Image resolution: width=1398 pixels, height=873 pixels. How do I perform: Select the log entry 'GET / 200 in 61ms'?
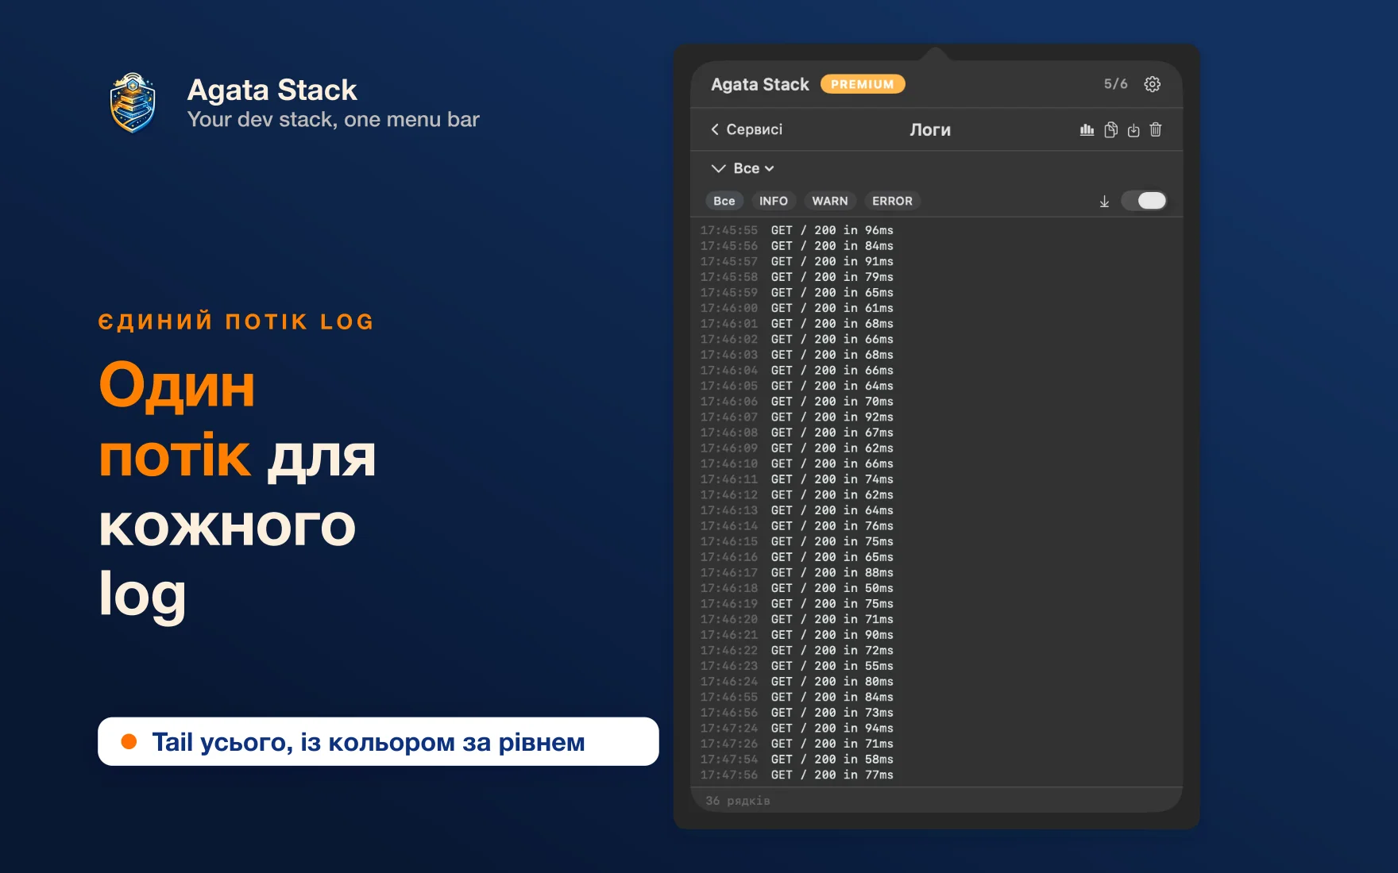(x=797, y=308)
